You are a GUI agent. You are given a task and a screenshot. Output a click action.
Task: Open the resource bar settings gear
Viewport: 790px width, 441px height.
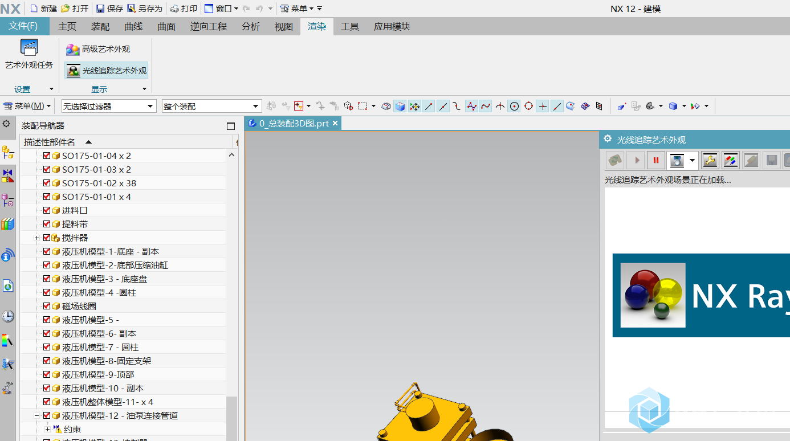(6, 124)
